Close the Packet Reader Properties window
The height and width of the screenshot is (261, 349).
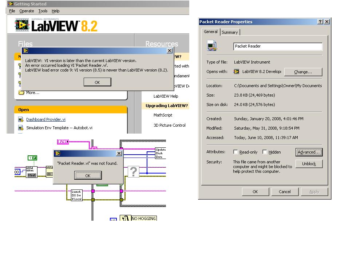(x=327, y=21)
